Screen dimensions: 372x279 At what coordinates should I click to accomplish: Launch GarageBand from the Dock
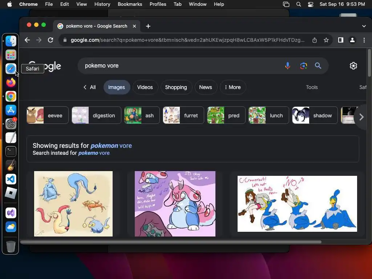[11, 165]
